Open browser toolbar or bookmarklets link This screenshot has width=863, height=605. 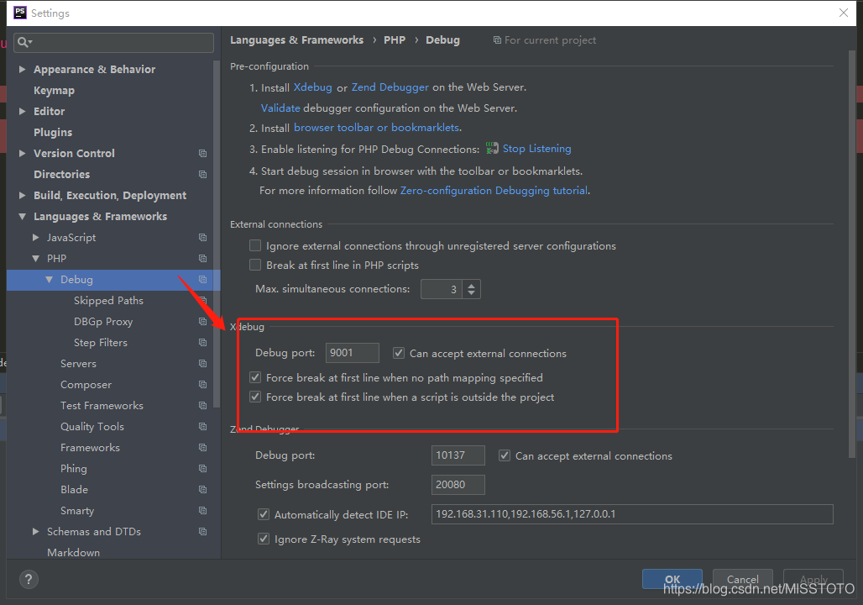pyautogui.click(x=376, y=127)
